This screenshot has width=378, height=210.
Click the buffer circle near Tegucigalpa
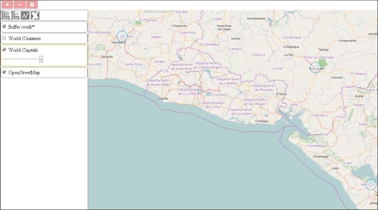(315, 68)
